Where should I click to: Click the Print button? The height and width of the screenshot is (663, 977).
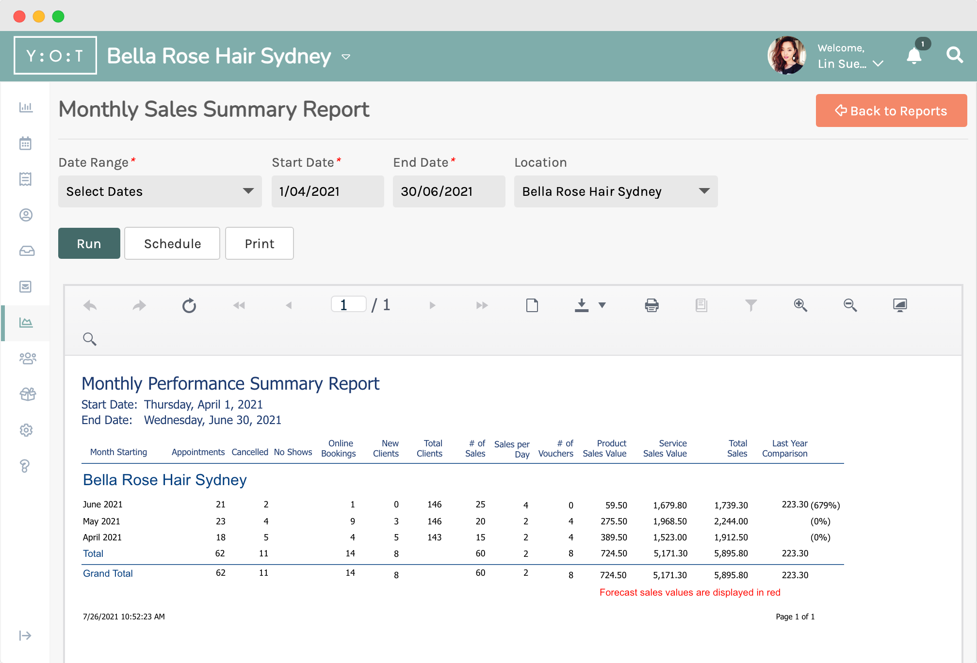coord(260,243)
